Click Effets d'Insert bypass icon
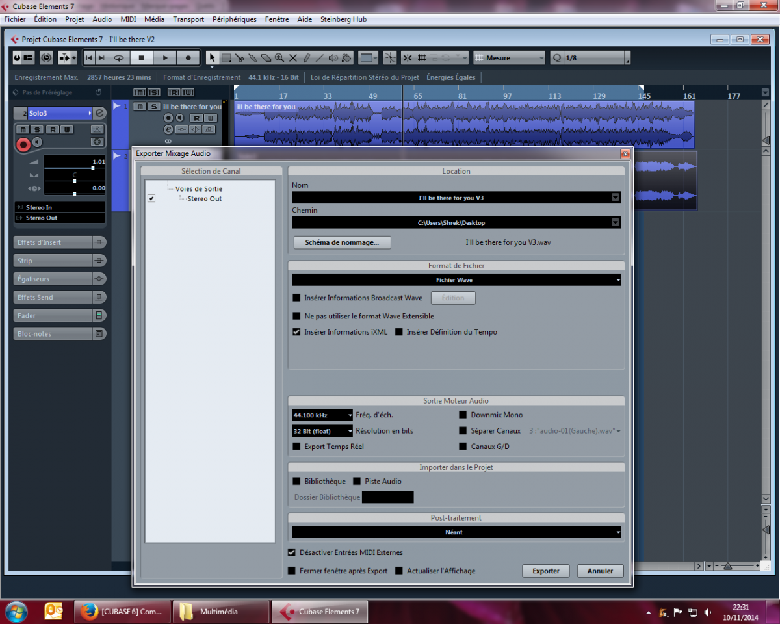This screenshot has height=624, width=780. (x=99, y=242)
